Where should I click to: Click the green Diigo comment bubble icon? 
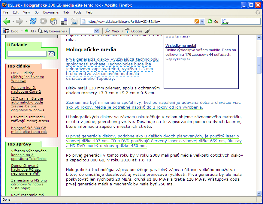(x=26, y=31)
